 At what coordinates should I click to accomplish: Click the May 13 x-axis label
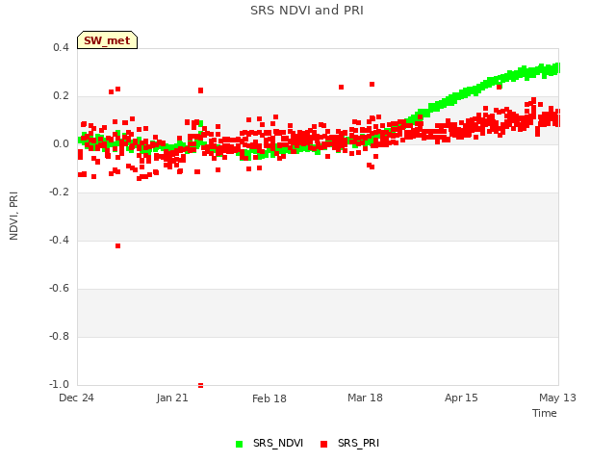[557, 398]
